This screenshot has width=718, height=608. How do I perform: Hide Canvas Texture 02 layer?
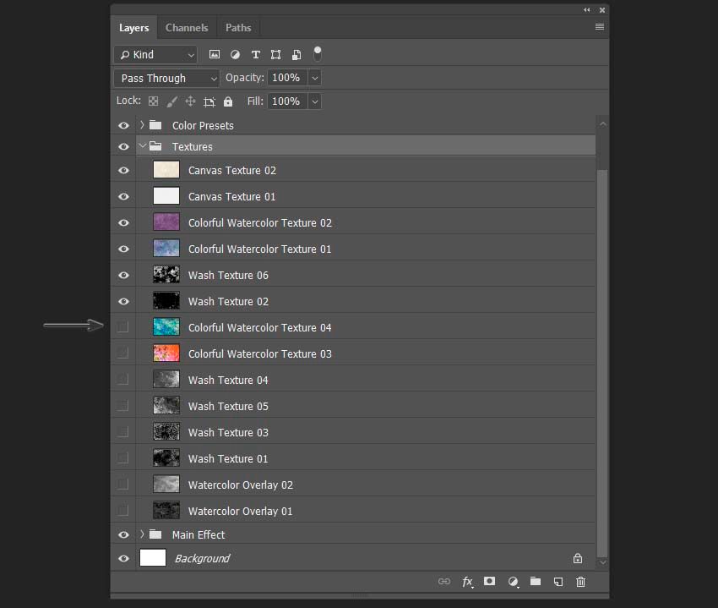click(123, 170)
